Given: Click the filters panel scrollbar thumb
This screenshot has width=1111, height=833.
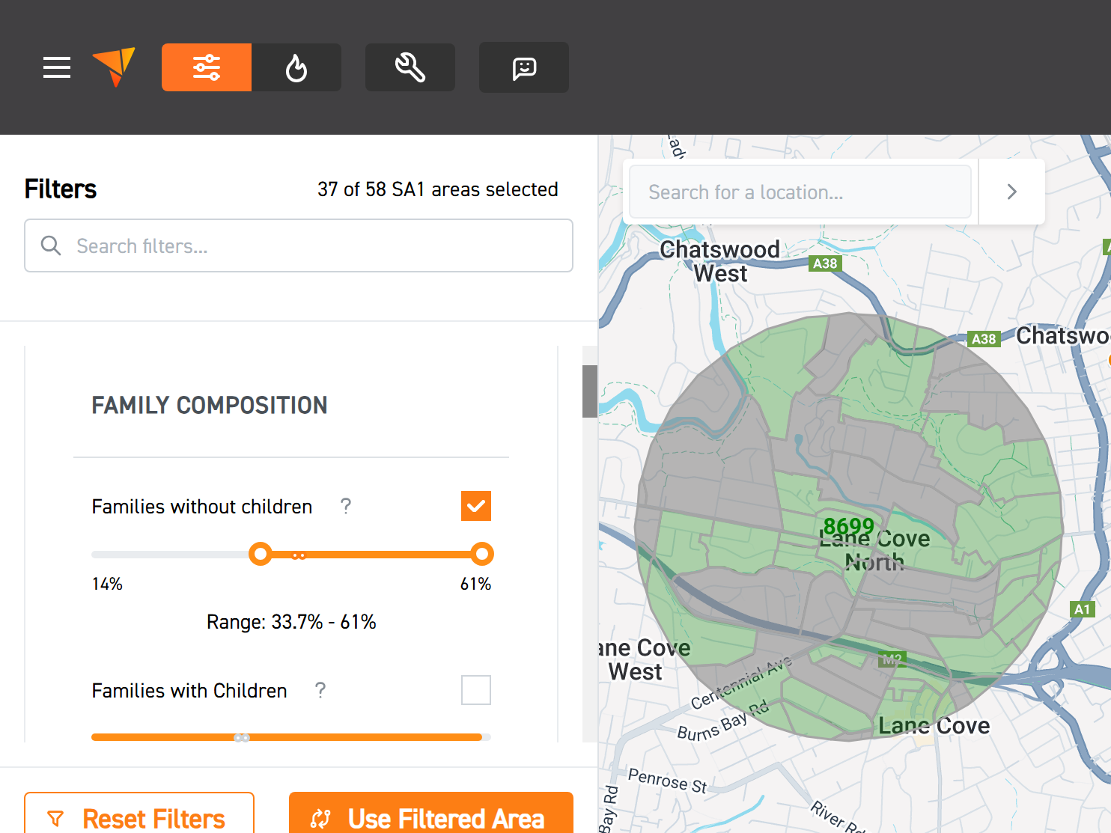Looking at the screenshot, I should [x=590, y=391].
